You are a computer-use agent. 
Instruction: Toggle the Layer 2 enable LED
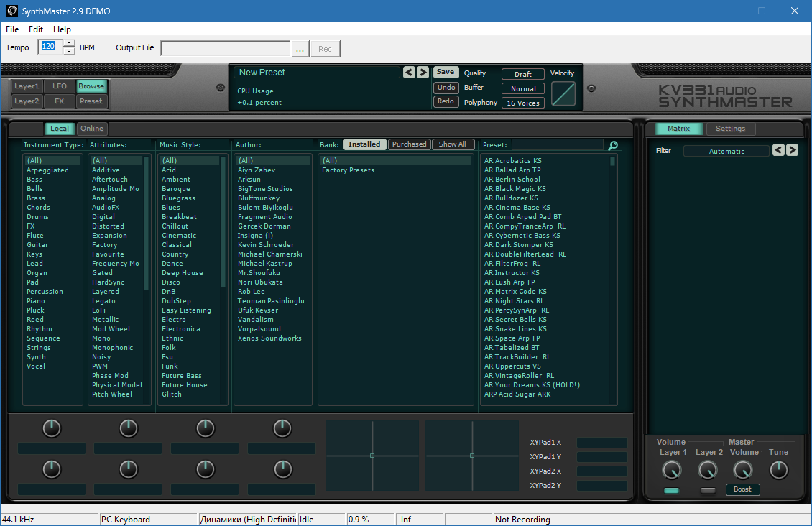tap(708, 490)
